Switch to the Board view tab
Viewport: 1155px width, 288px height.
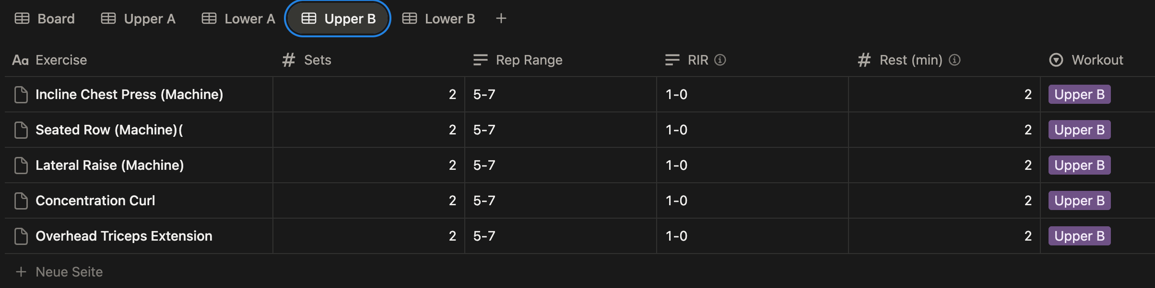coord(45,19)
